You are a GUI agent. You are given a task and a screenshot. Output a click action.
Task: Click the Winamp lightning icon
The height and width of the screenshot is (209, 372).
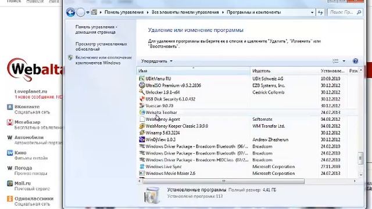click(142, 133)
